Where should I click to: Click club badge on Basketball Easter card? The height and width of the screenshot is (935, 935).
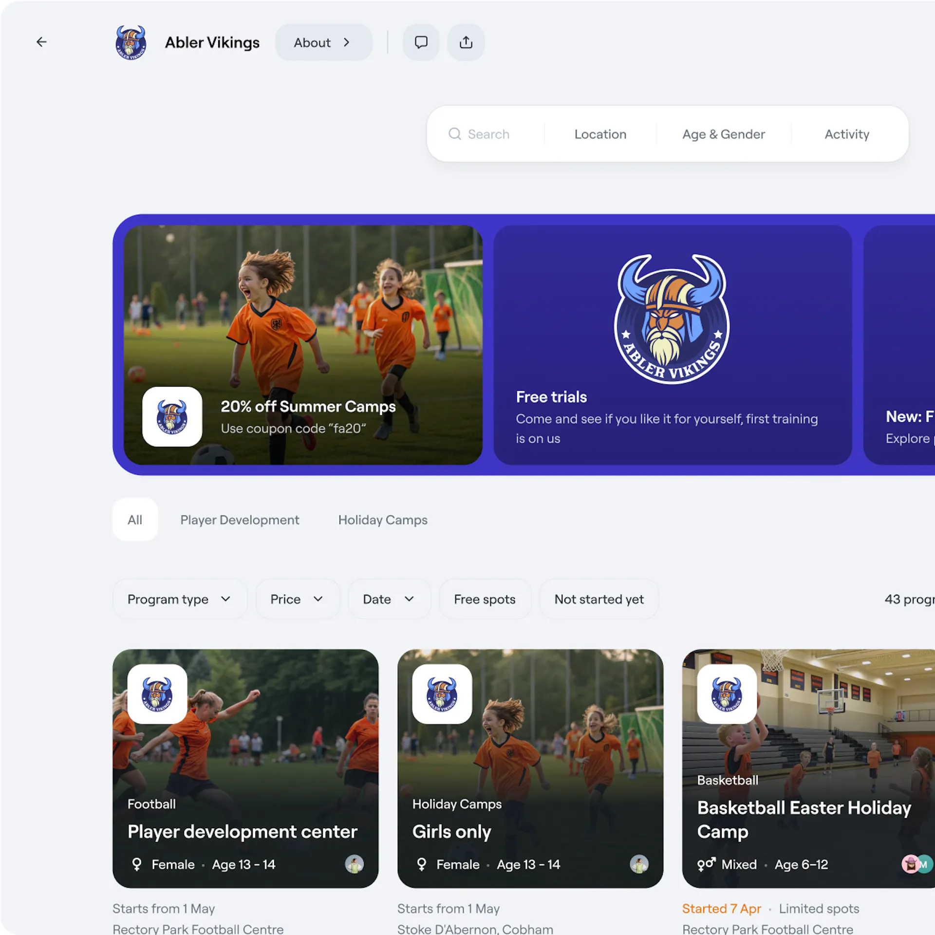coord(727,693)
